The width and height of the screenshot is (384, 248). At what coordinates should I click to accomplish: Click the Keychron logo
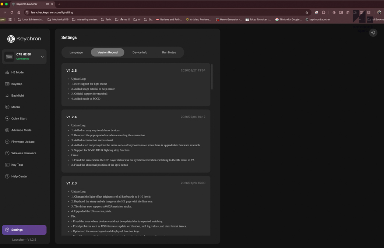24,39
